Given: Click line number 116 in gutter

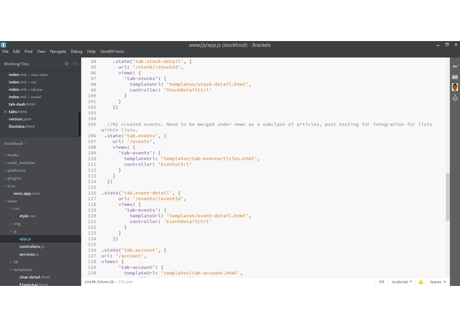Looking at the screenshot, I should coord(92,193).
